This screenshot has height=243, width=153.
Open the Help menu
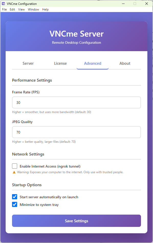[45, 9]
